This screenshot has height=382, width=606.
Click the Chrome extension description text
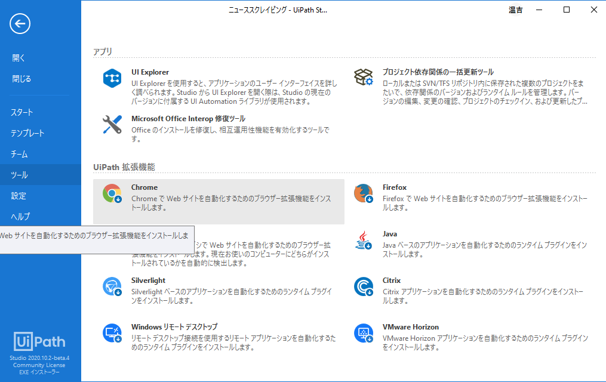[x=231, y=203]
